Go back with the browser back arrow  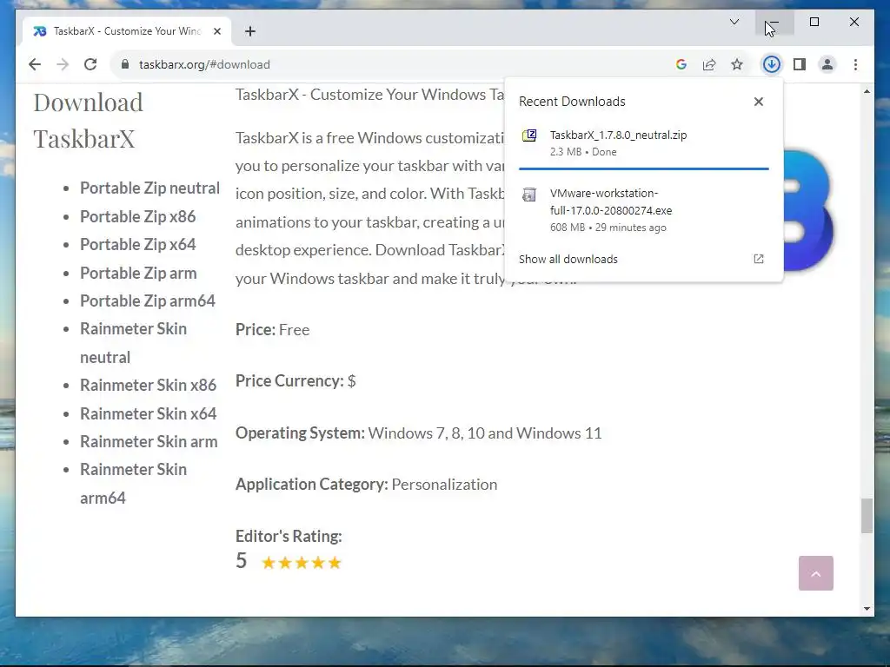click(x=35, y=64)
